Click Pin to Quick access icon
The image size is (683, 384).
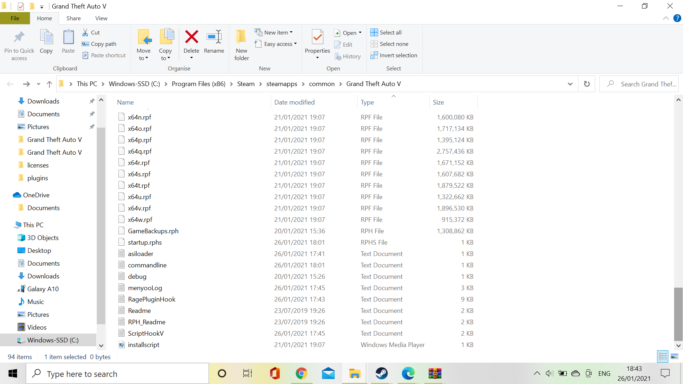[x=19, y=37]
